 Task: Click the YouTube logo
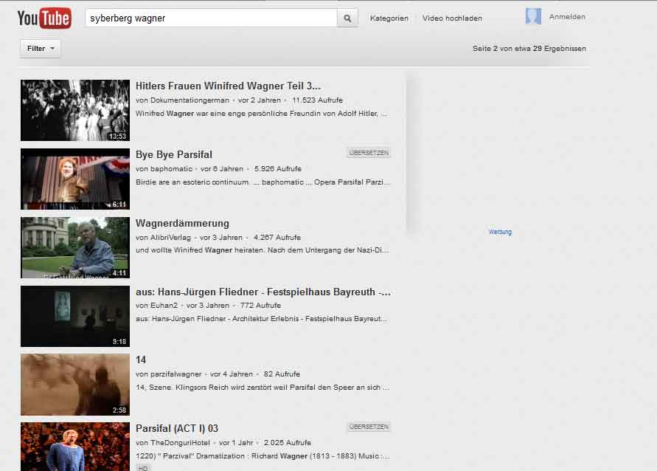44,18
